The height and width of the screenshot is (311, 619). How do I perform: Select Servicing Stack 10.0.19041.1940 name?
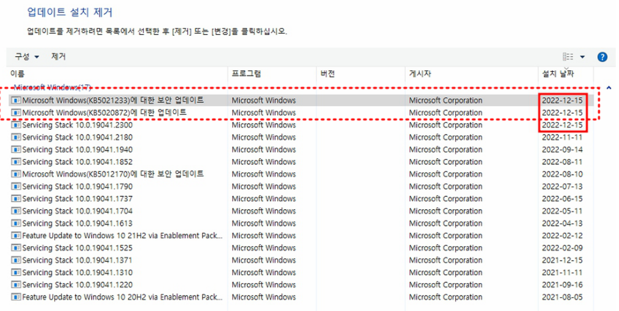(x=77, y=149)
